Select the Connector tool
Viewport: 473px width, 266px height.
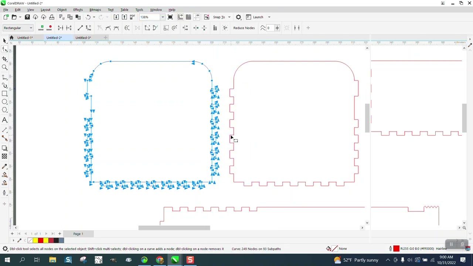tap(4, 138)
